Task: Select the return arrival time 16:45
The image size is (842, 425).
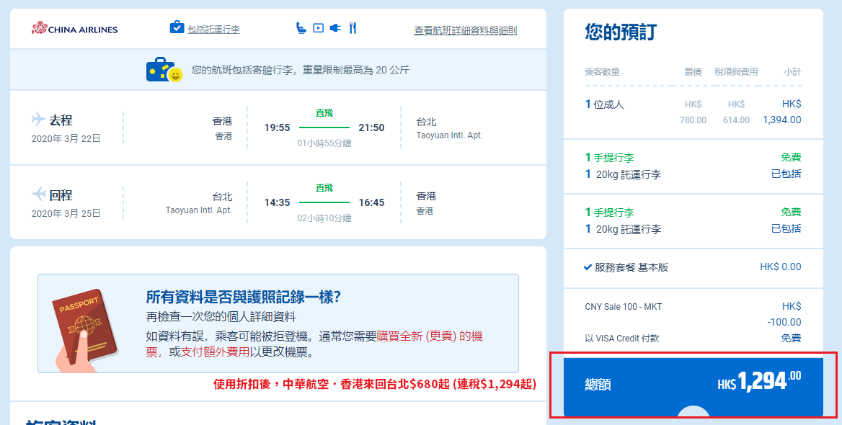Action: click(371, 203)
